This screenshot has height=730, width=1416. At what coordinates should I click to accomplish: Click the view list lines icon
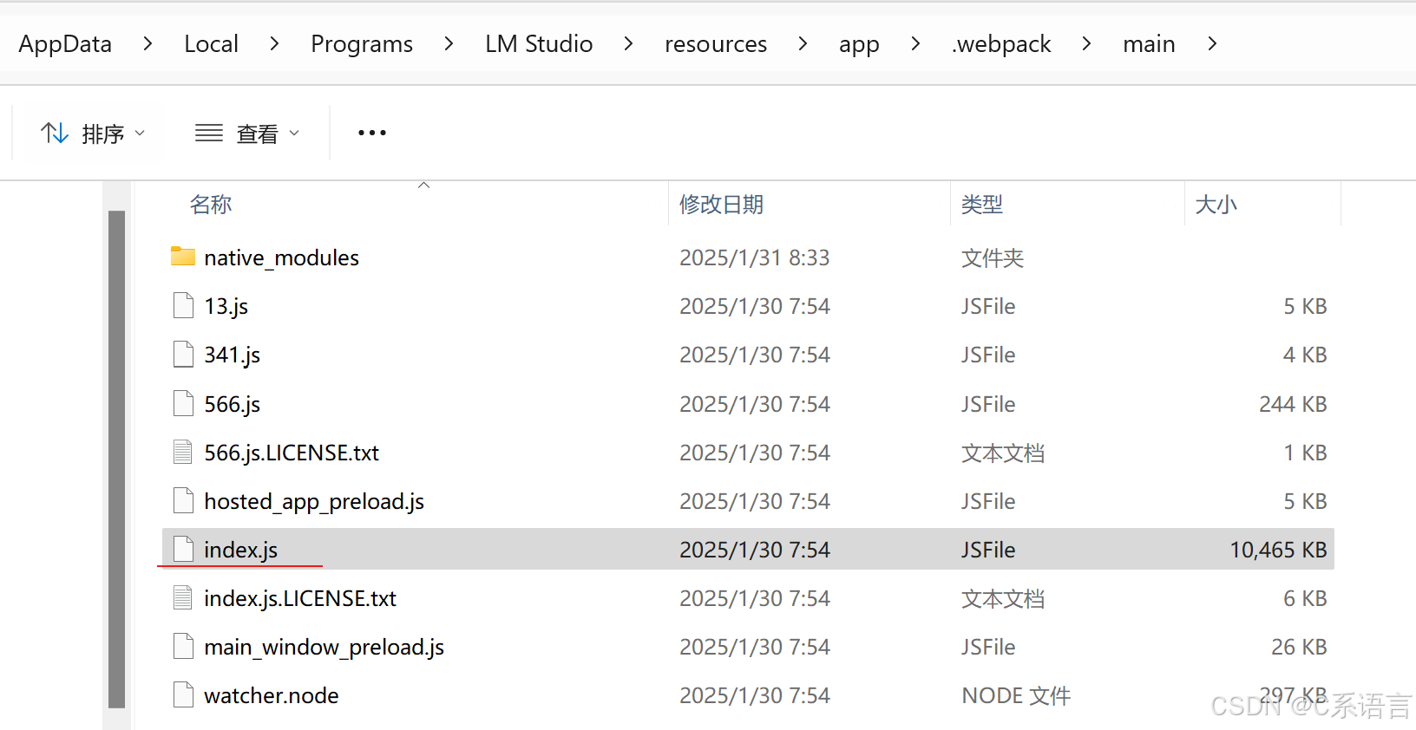coord(209,134)
